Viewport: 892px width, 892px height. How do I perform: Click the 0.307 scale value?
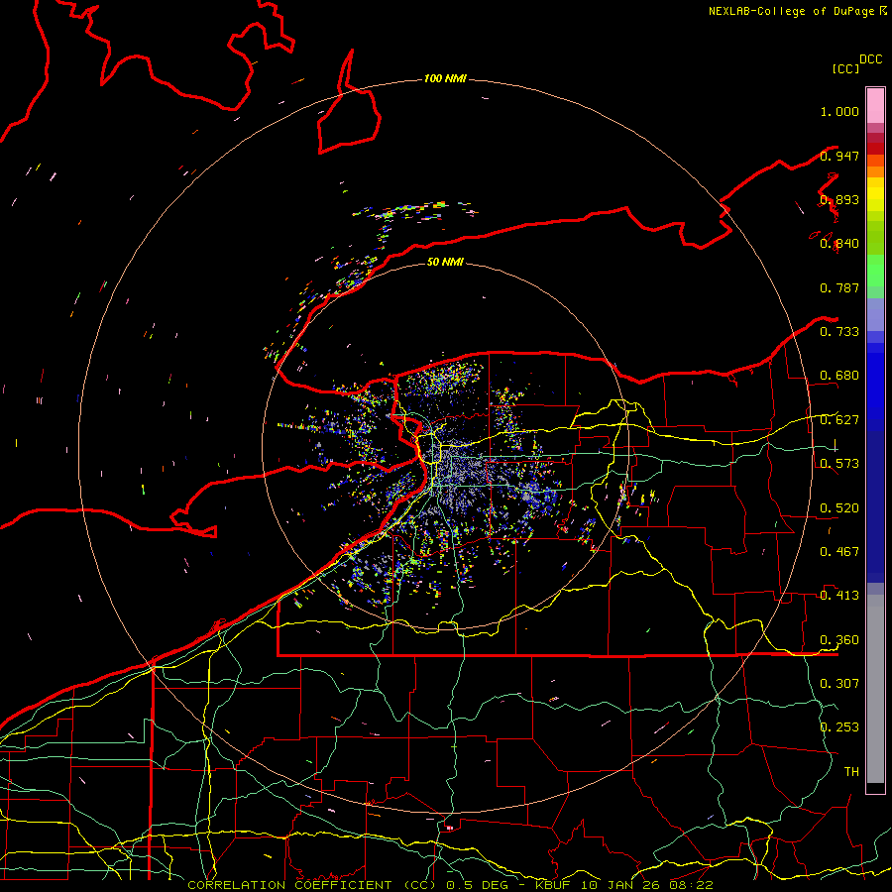(x=839, y=684)
